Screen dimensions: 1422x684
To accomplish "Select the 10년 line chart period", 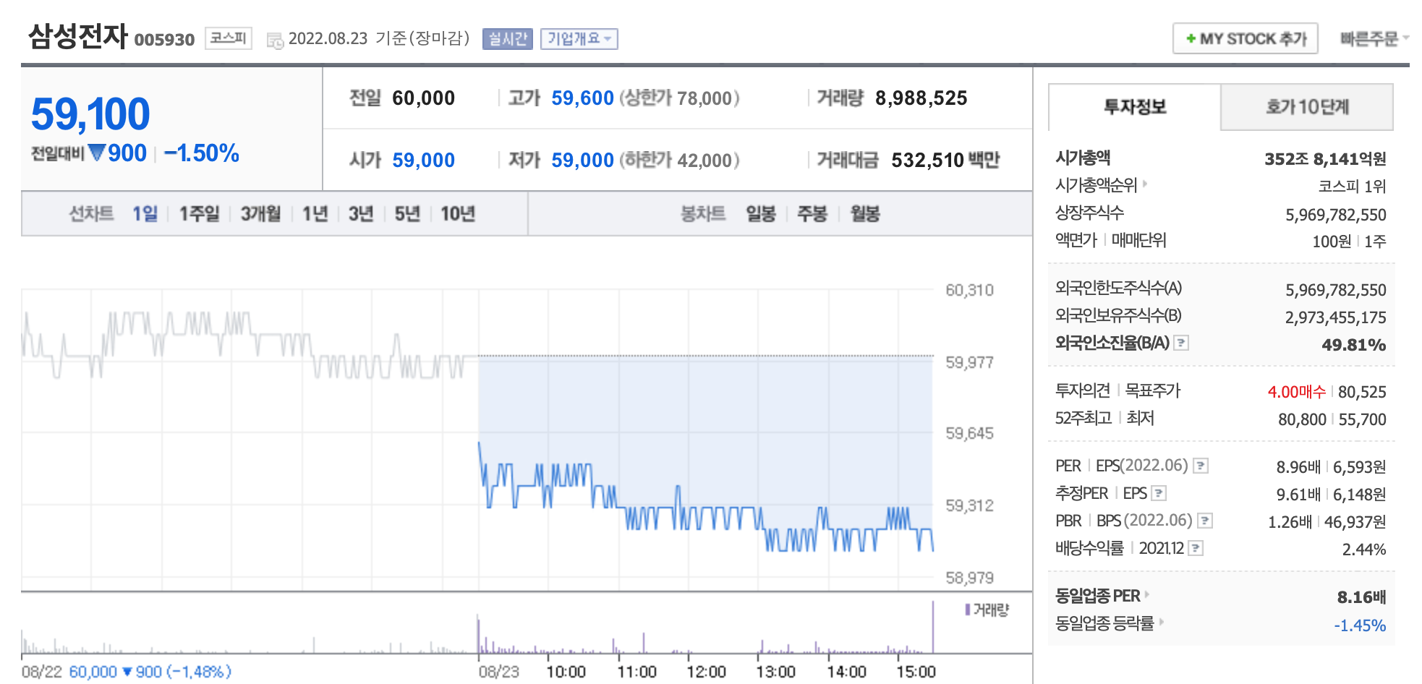I will tap(458, 214).
